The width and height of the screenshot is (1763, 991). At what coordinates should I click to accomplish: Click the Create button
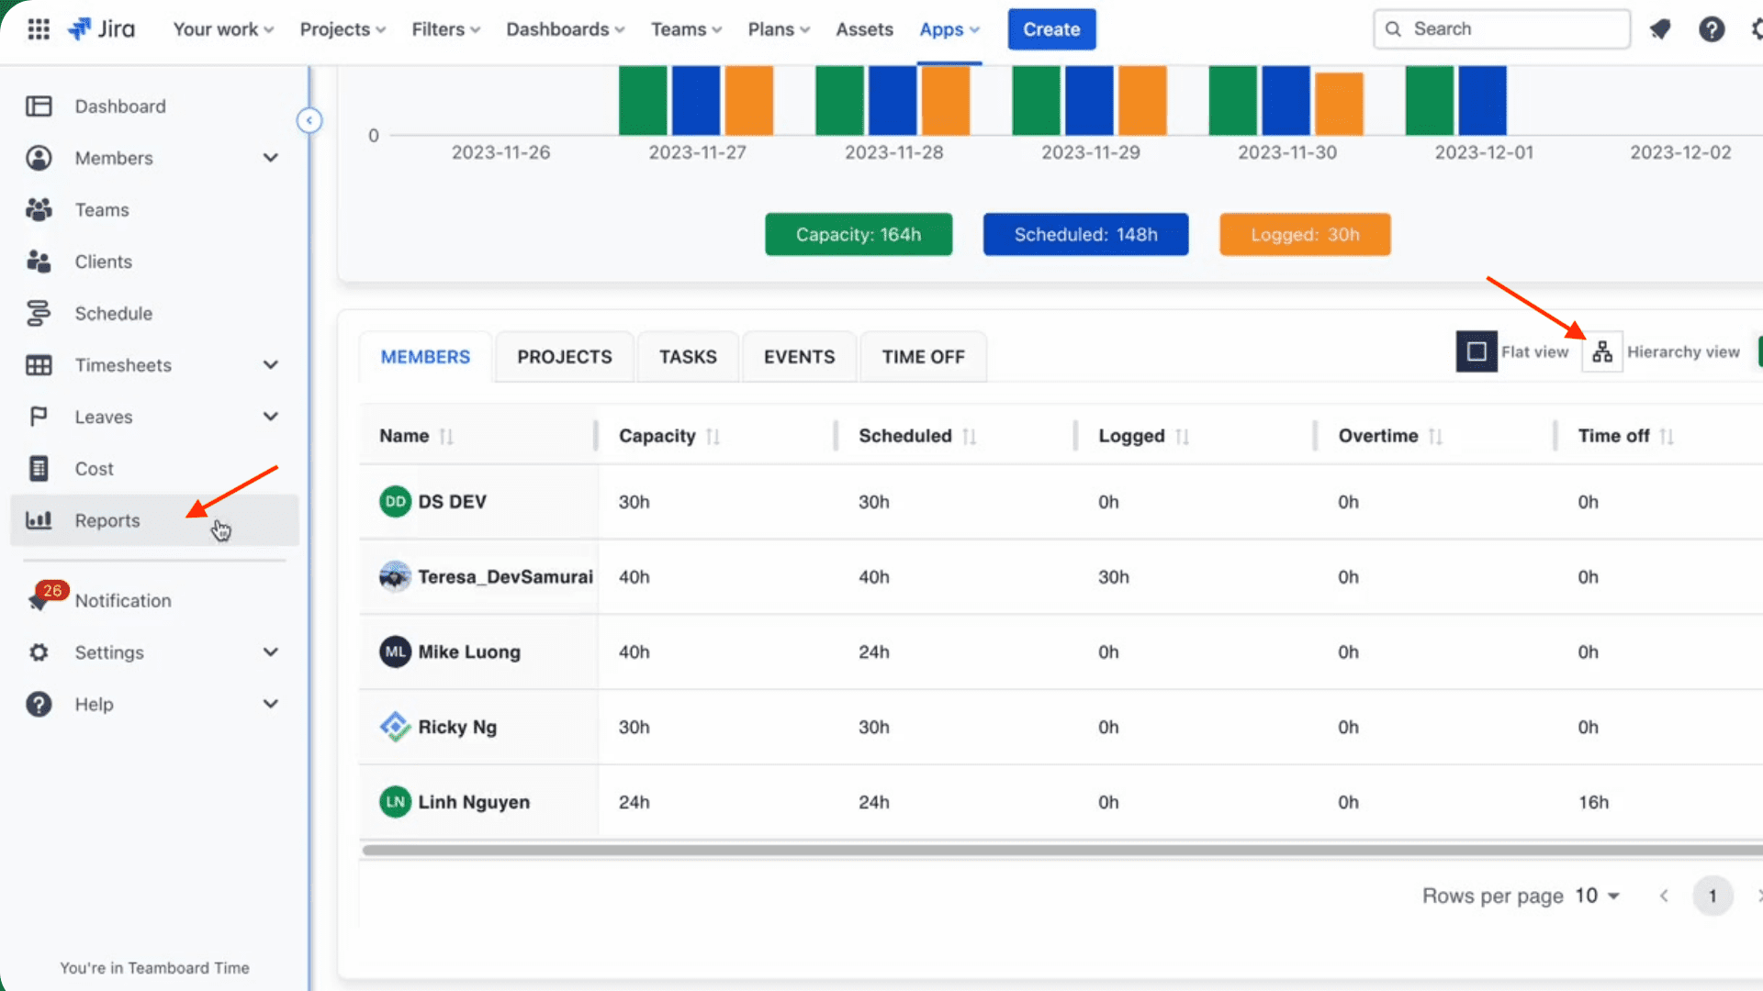coord(1051,28)
